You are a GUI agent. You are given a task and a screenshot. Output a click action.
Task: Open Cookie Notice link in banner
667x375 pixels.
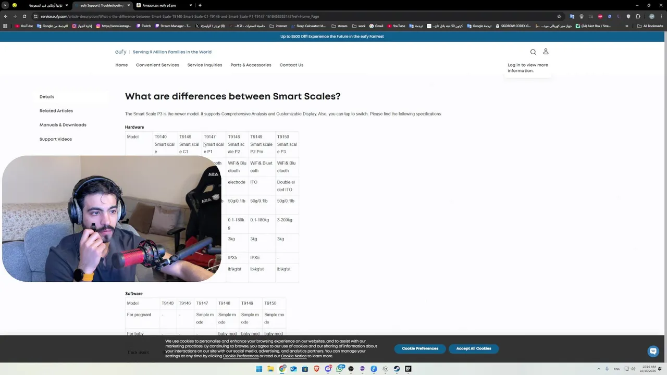pos(293,356)
